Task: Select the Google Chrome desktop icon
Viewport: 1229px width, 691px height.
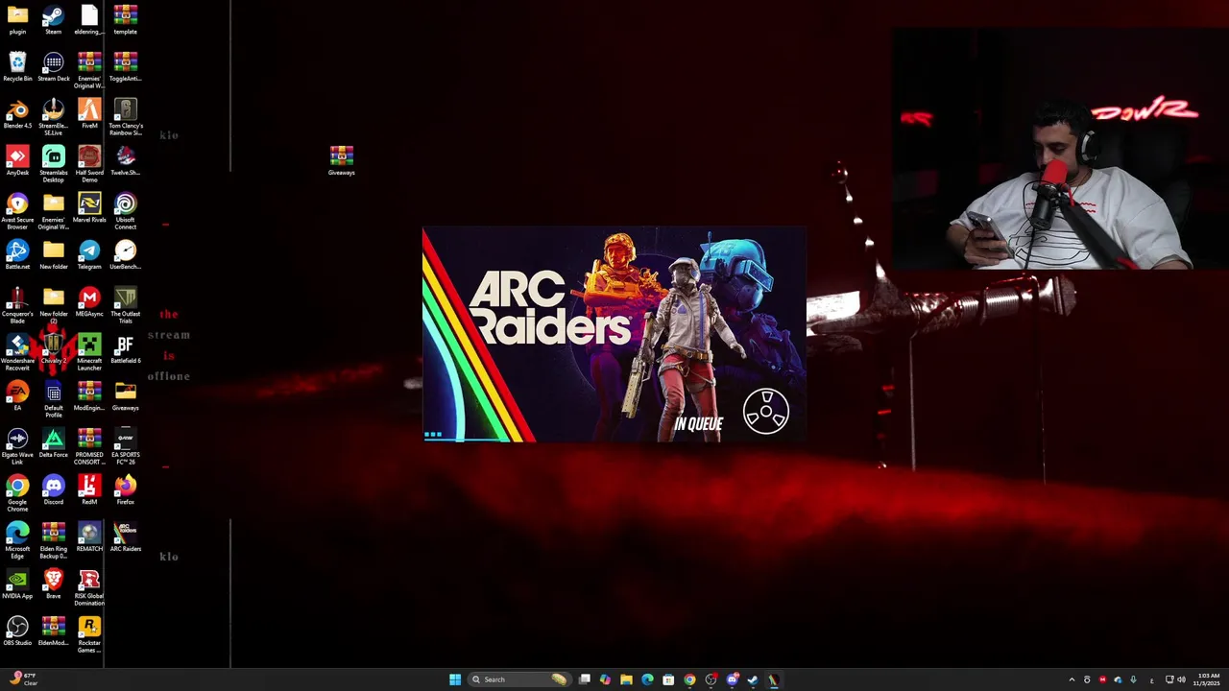Action: [x=17, y=492]
